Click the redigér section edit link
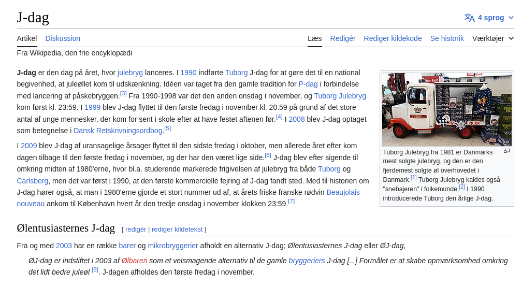This screenshot has height=286, width=522. 136,230
